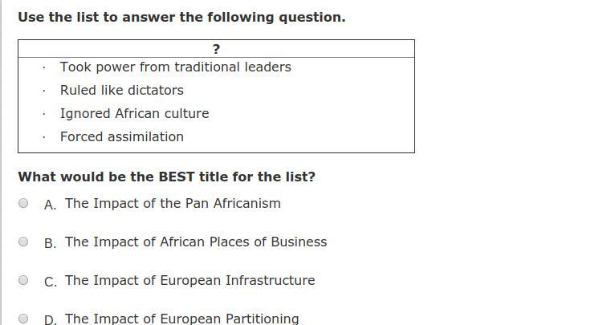Click the 'Use the list to answer' instruction heading

click(181, 18)
